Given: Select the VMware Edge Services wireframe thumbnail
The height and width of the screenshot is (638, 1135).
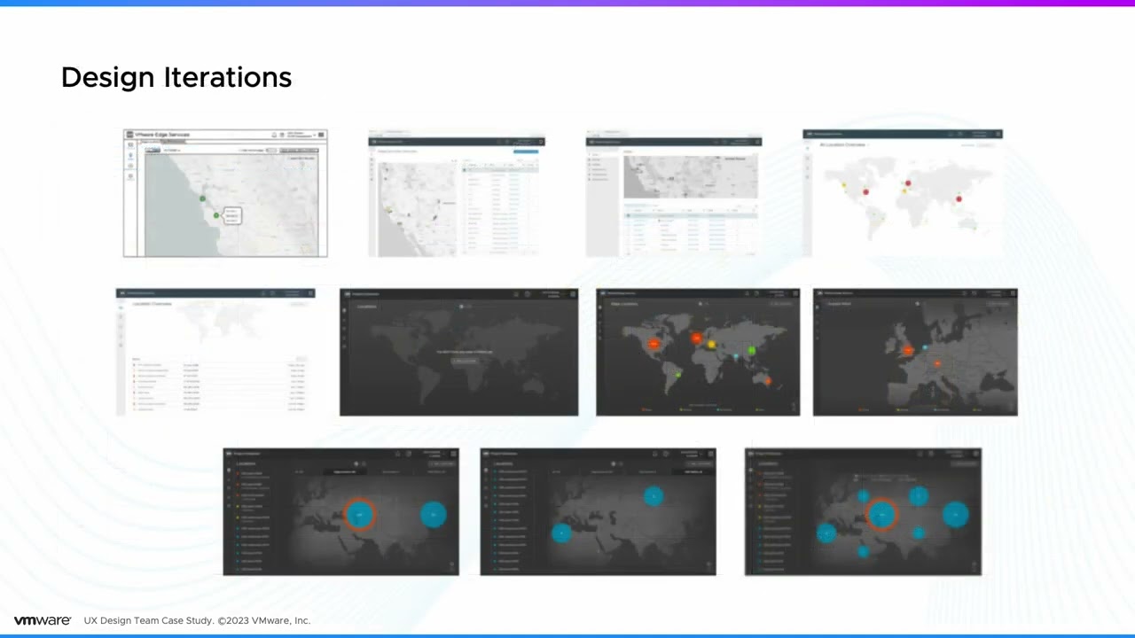Looking at the screenshot, I should click(225, 193).
